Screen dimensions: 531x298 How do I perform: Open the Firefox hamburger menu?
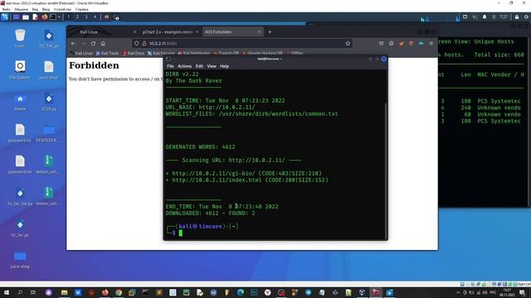(431, 44)
